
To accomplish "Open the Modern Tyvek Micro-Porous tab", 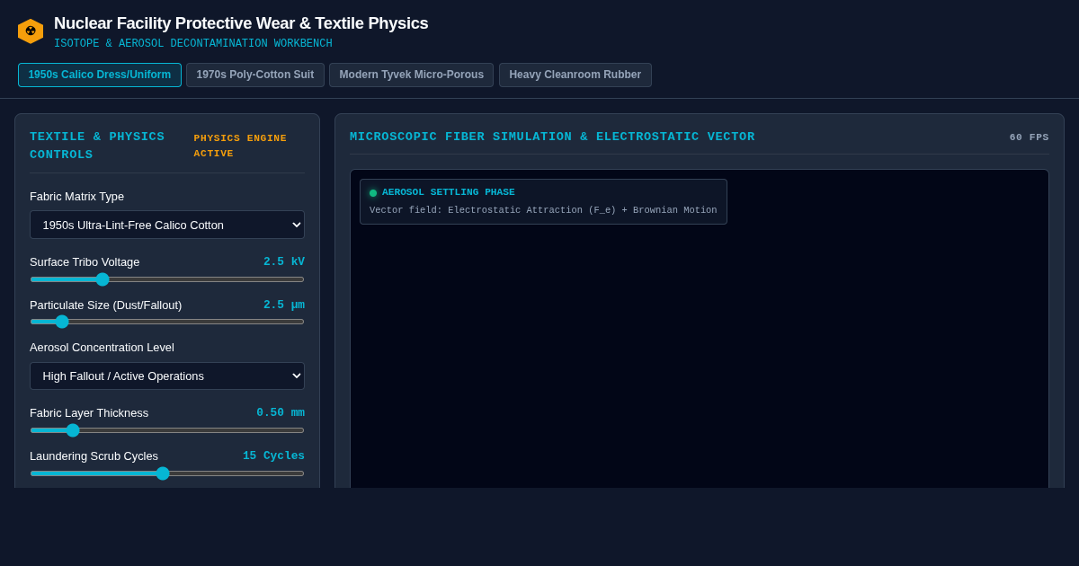I will click(x=412, y=75).
